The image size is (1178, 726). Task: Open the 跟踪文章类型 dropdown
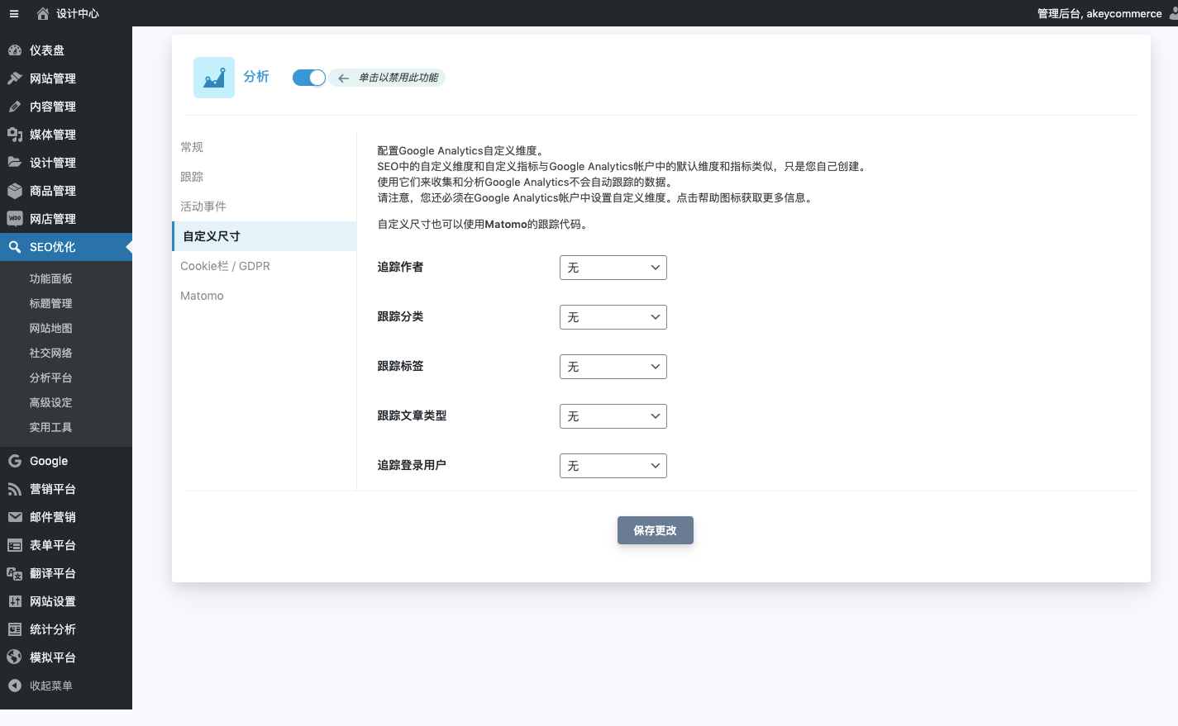click(613, 416)
